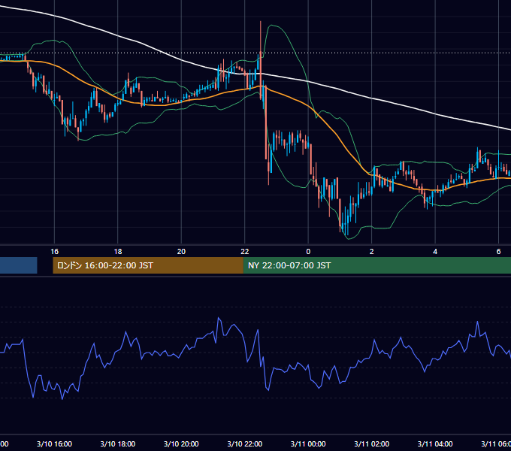Viewport: 511px width, 451px height.
Task: Click the hour label 4 on price chart axis
Action: point(435,252)
